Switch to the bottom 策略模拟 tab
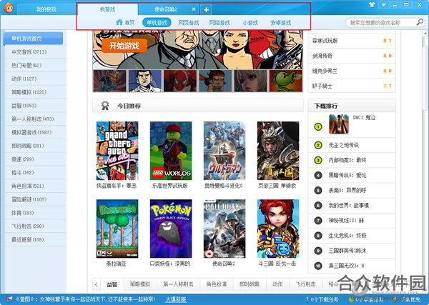 point(140,284)
